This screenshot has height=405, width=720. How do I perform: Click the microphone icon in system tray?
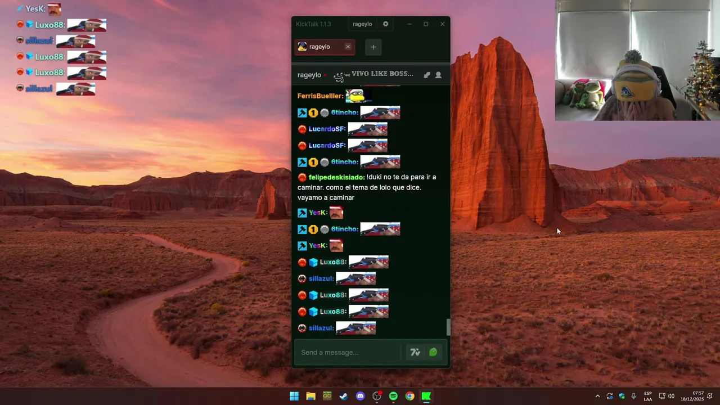[x=634, y=396]
